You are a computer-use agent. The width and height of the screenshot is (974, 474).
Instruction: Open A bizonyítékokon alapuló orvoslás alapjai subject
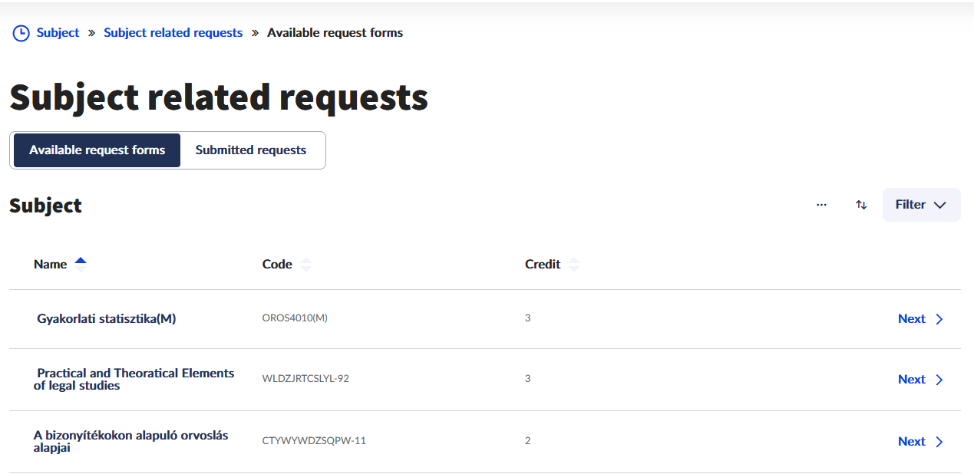point(130,441)
